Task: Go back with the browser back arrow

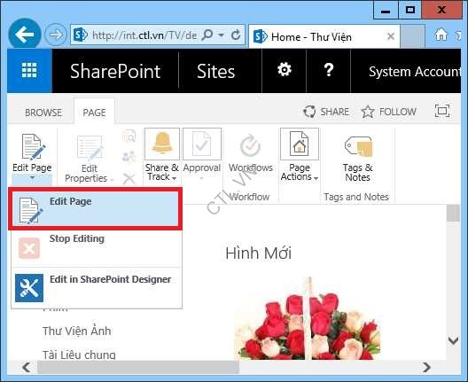Action: click(x=25, y=35)
